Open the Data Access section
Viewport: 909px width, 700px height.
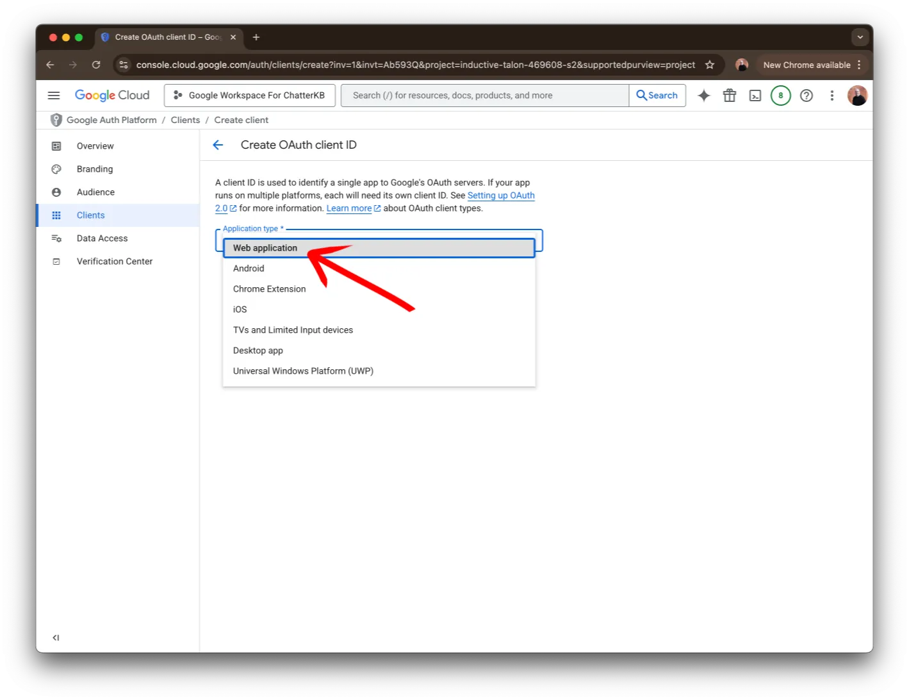point(119,238)
